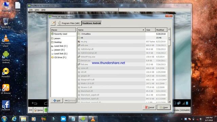
Task: Click the Home button in YouWave toolbar
Action: [38, 110]
